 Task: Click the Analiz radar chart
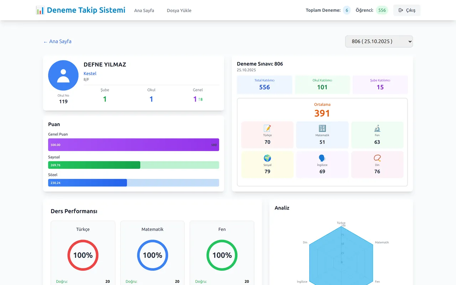click(341, 253)
